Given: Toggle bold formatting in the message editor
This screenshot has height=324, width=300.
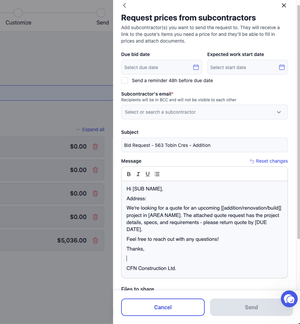Looking at the screenshot, I should 129,174.
